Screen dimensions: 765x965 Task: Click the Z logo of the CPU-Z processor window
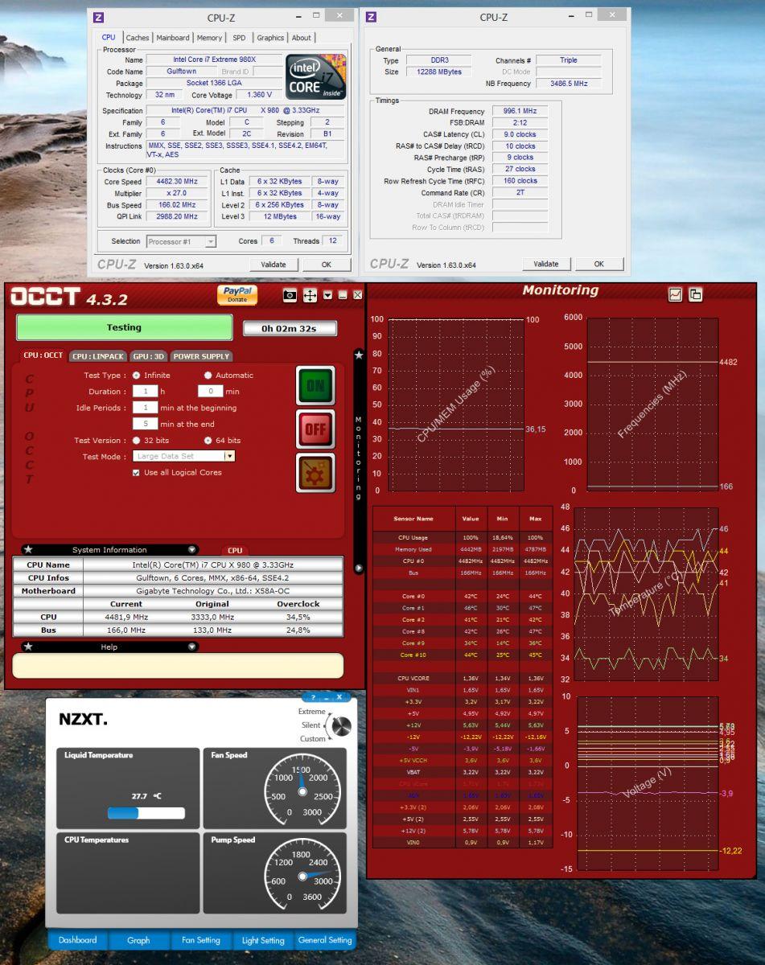[98, 17]
